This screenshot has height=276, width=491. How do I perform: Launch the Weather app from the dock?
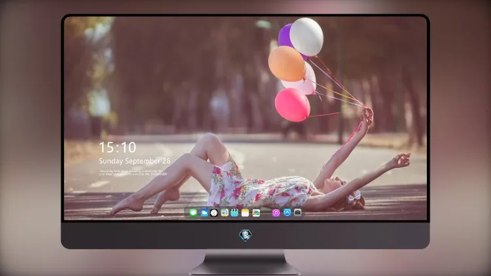(x=204, y=213)
